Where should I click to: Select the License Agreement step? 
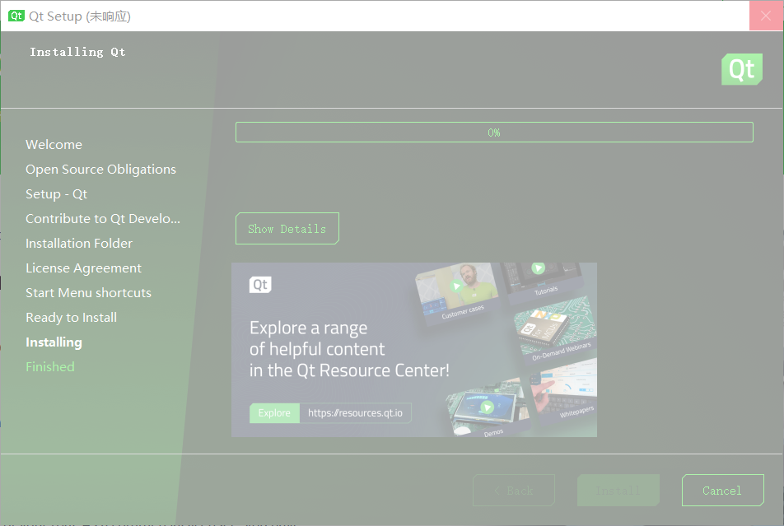(x=83, y=268)
